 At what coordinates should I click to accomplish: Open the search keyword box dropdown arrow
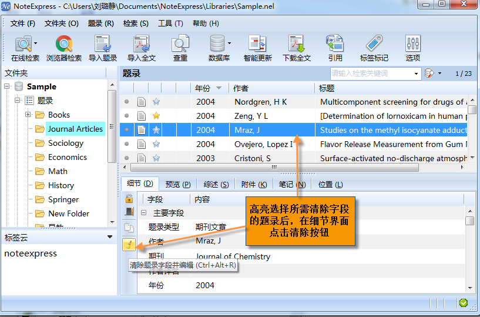[x=416, y=74]
